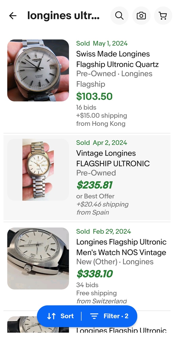Image resolution: width=174 pixels, height=337 pixels.
Task: Open Swiss Made Longines Flagship Ultronic Quartz listing
Action: (117, 59)
